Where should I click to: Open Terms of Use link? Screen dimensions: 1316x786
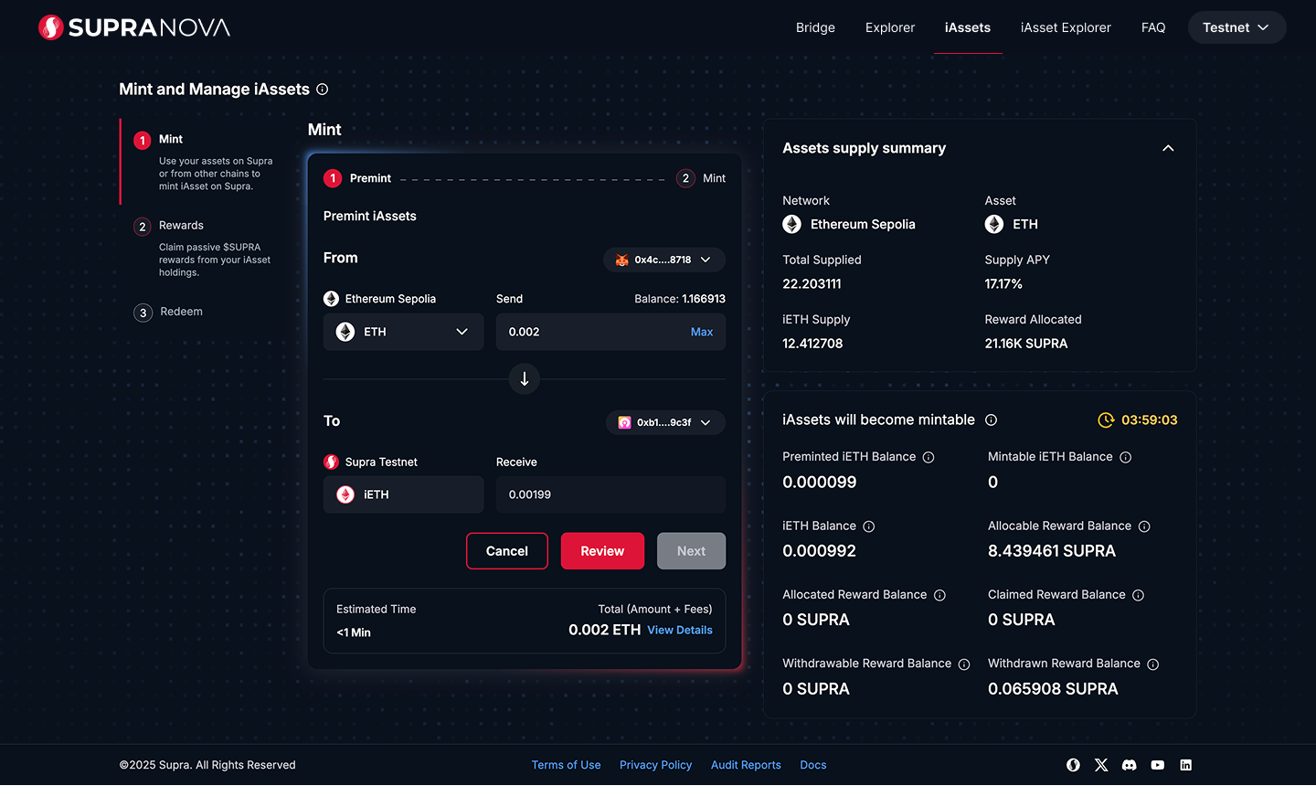click(x=567, y=765)
